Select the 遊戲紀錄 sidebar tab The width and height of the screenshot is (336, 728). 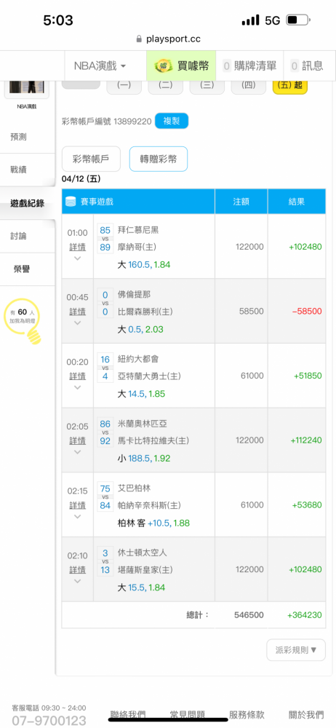click(28, 203)
